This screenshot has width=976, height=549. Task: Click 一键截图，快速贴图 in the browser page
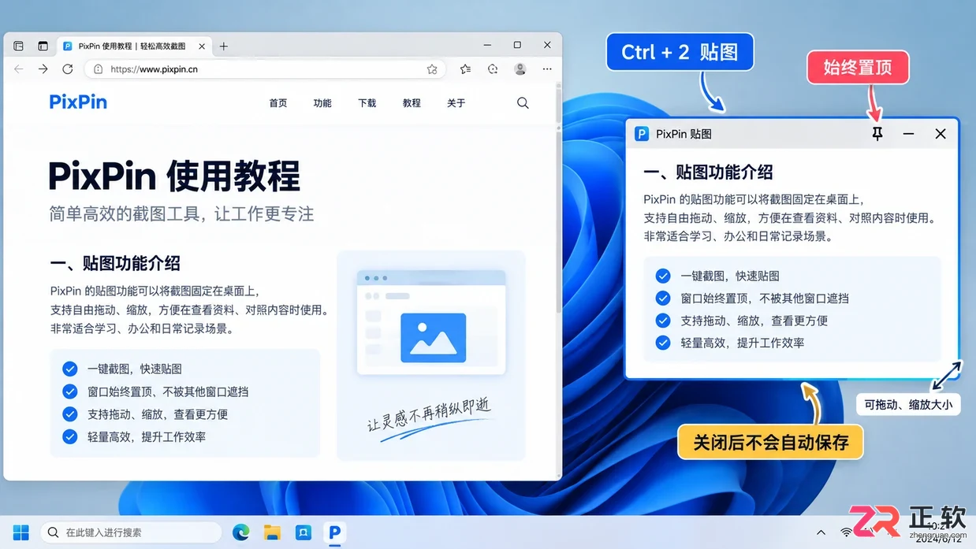click(x=135, y=369)
